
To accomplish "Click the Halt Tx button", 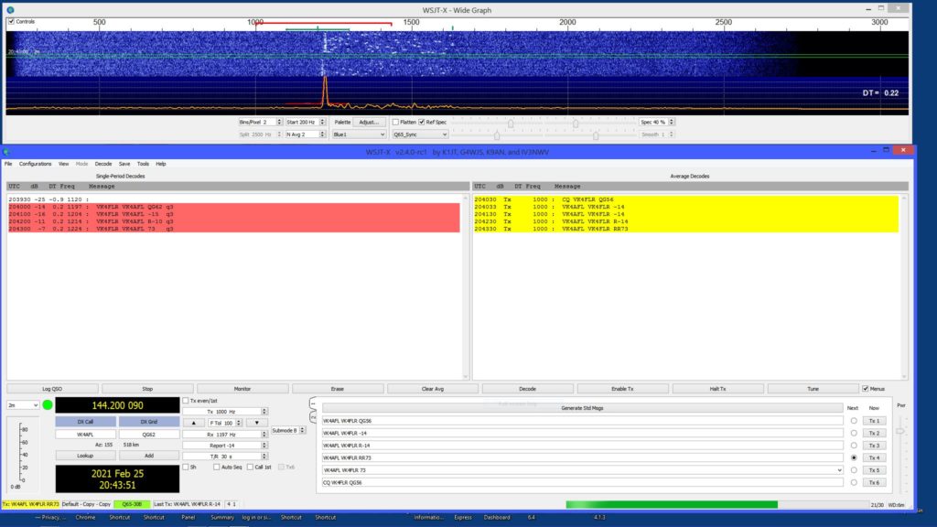I will pos(717,389).
